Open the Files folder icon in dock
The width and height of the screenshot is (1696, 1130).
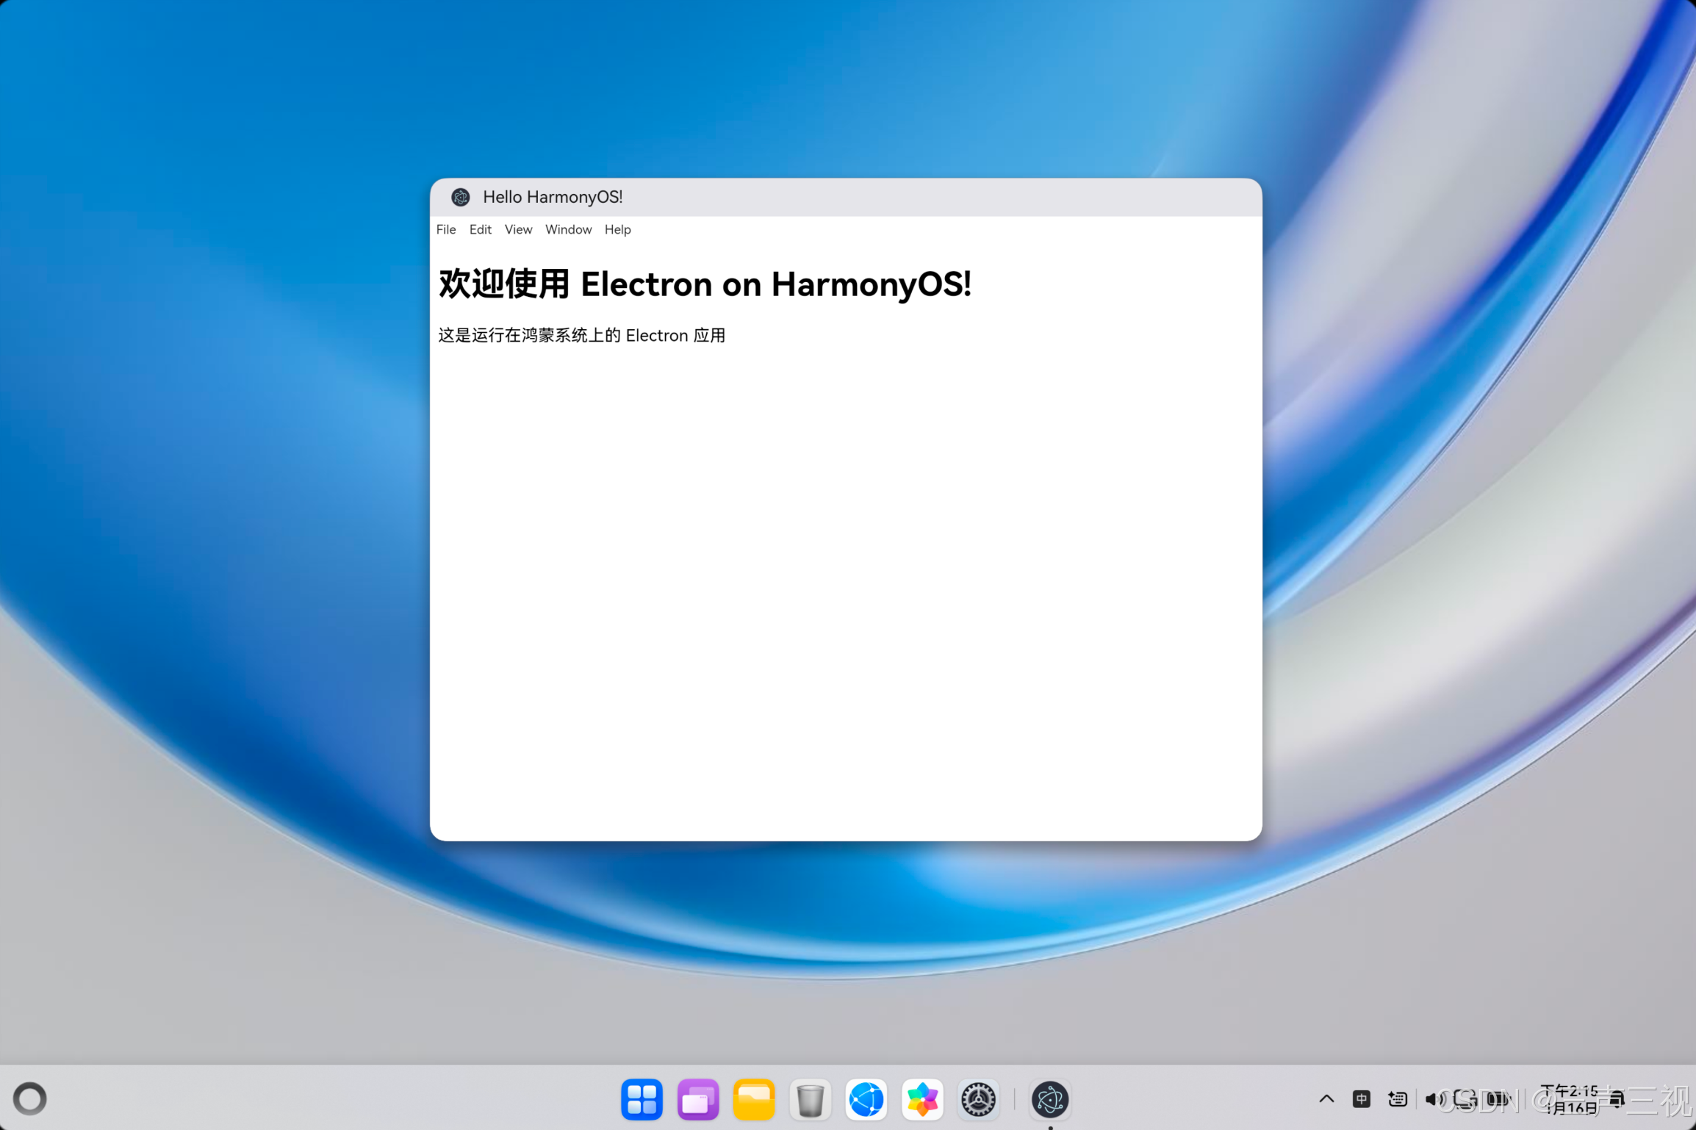[x=754, y=1099]
